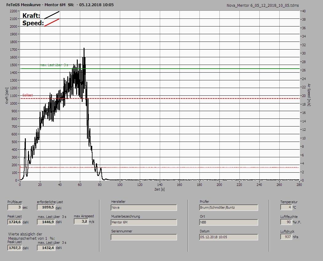
Task: Click the black Kraft legend line sample
Action: (52, 15)
